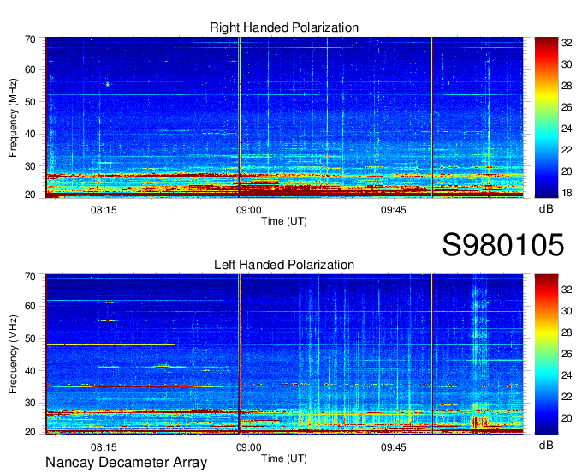Screen dimensions: 582x473
Task: Click the left-handed polarization spectrogram plot
Action: click(284, 355)
